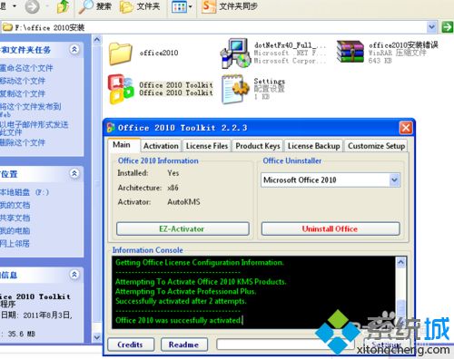Collapse the 文件和文件夹任务 panel
Image resolution: width=454 pixels, height=359 pixels.
click(74, 49)
